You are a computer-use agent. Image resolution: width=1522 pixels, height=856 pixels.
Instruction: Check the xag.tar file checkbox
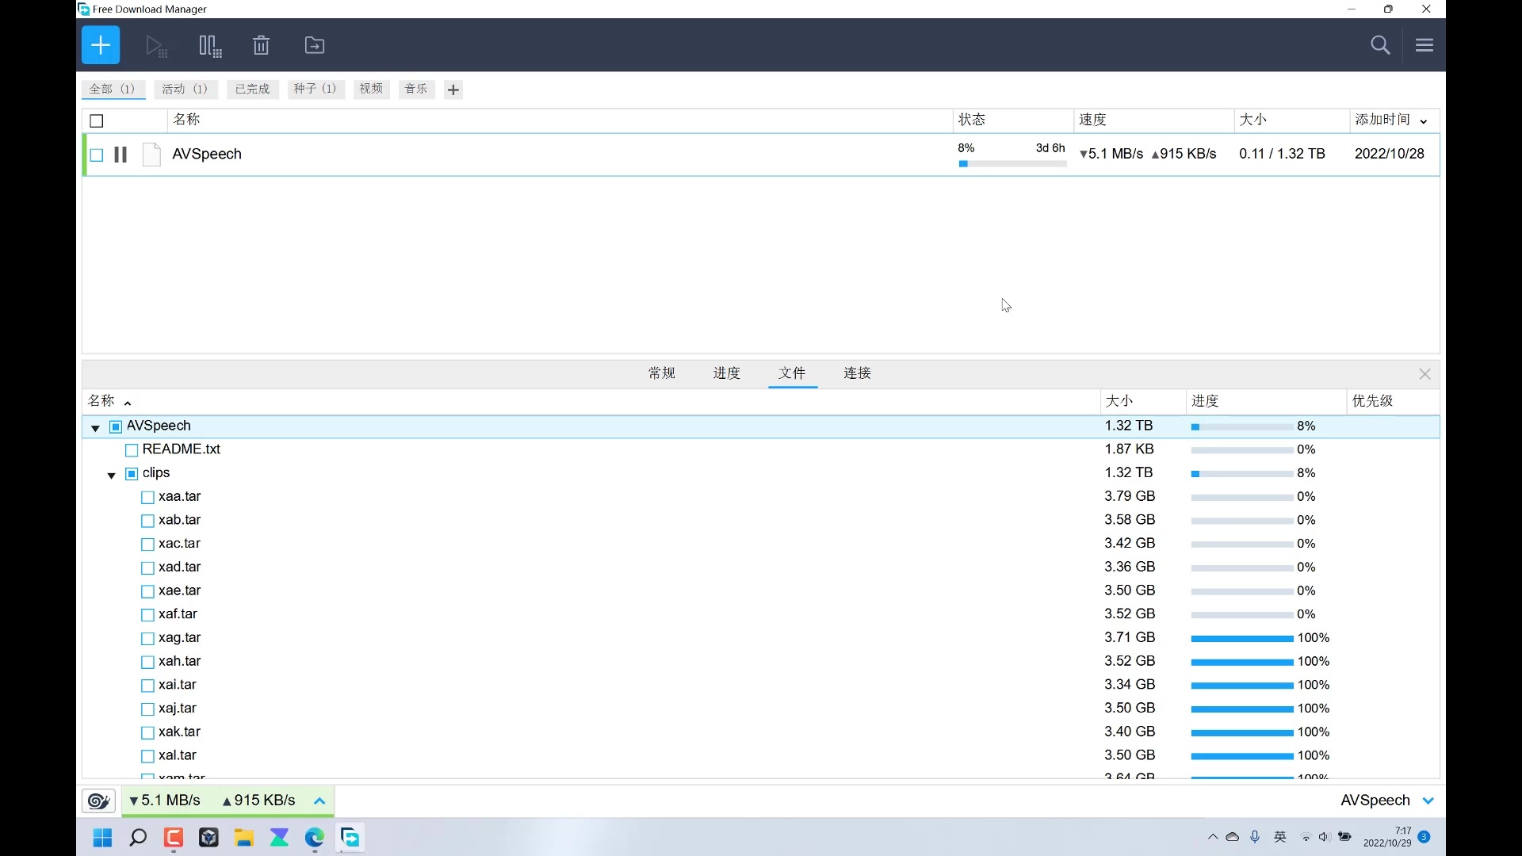tap(147, 639)
